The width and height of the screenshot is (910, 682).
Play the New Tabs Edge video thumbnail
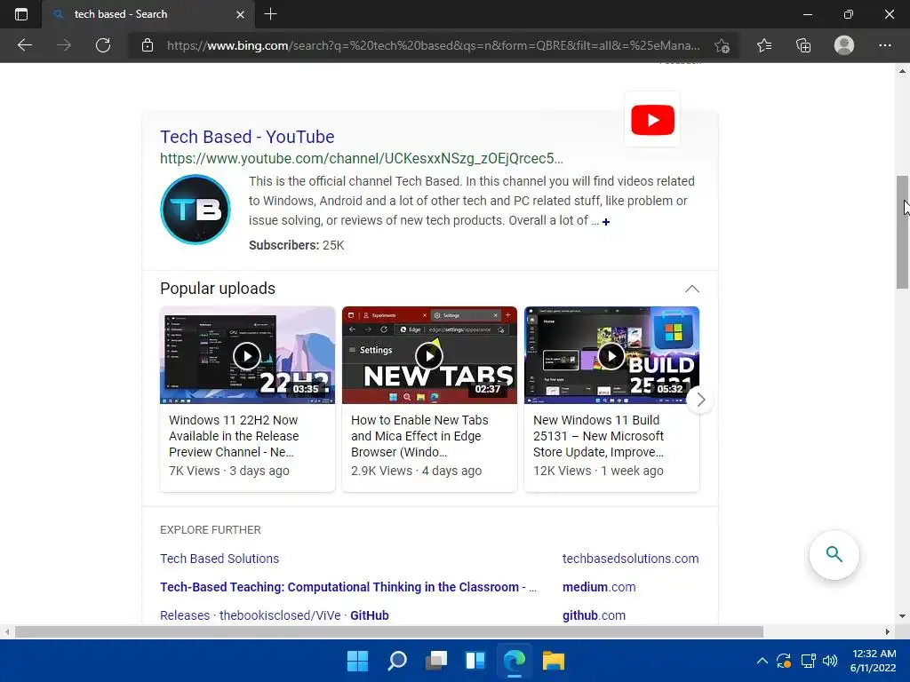[x=429, y=355]
